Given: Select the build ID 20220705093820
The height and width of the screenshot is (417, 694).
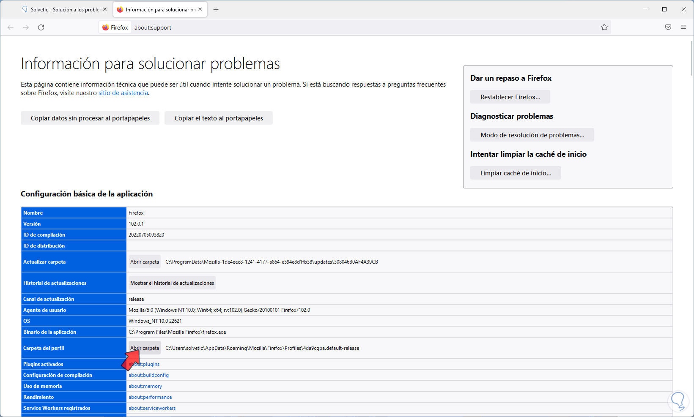Looking at the screenshot, I should coord(146,235).
